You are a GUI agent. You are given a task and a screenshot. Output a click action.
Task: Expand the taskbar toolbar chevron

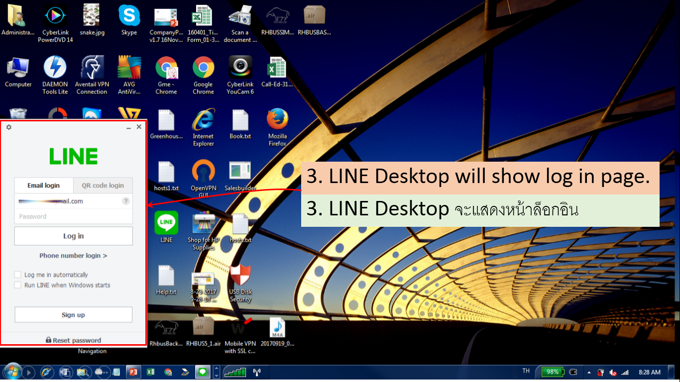(x=216, y=372)
